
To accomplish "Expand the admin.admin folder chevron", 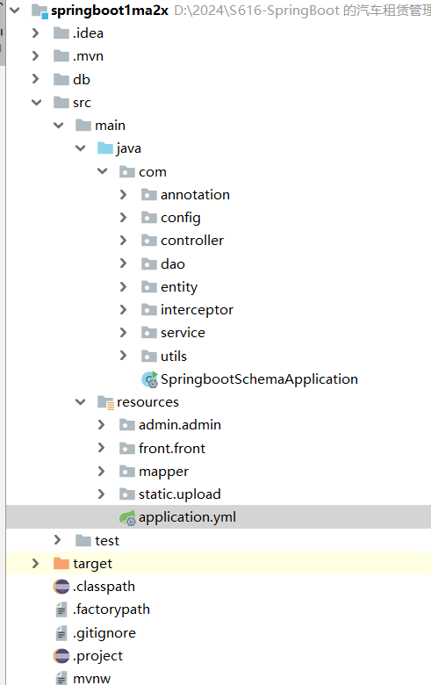I will (101, 425).
